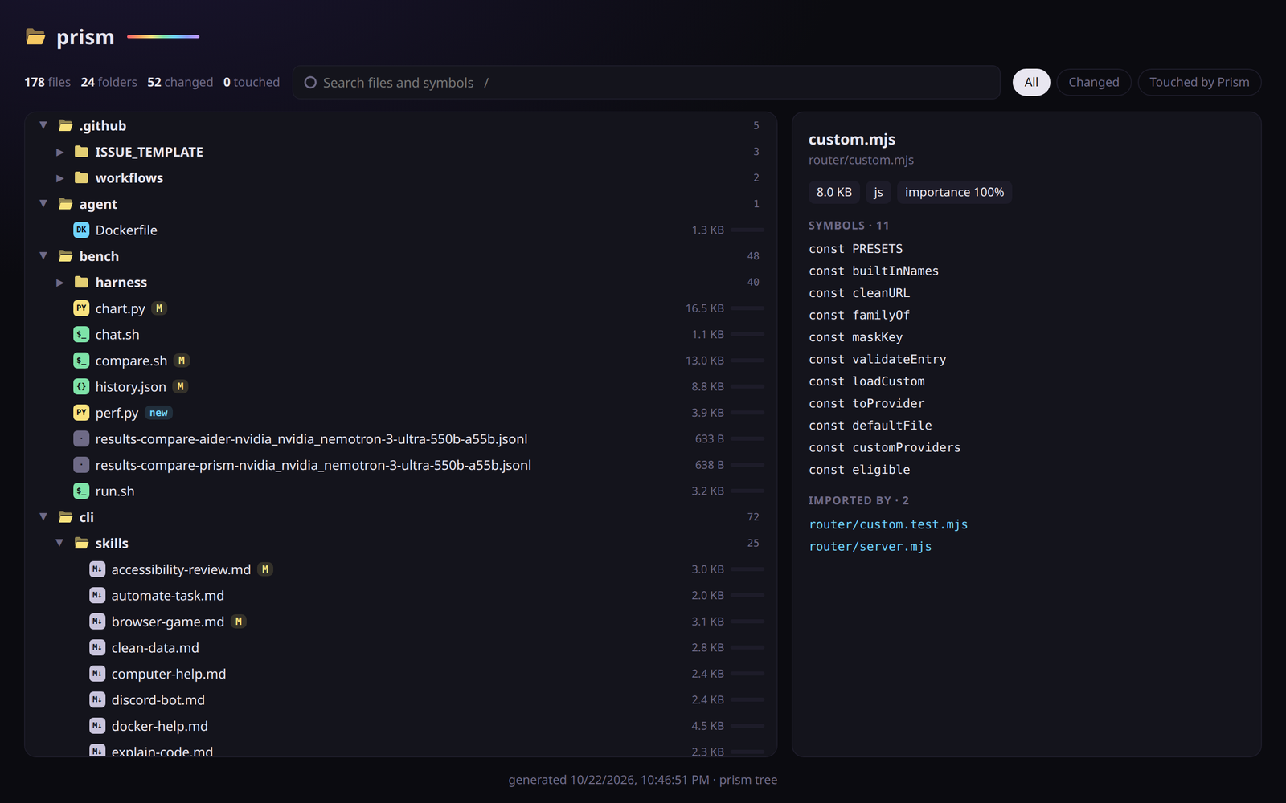Click the harness folder icon
Viewport: 1286px width, 803px height.
point(81,283)
